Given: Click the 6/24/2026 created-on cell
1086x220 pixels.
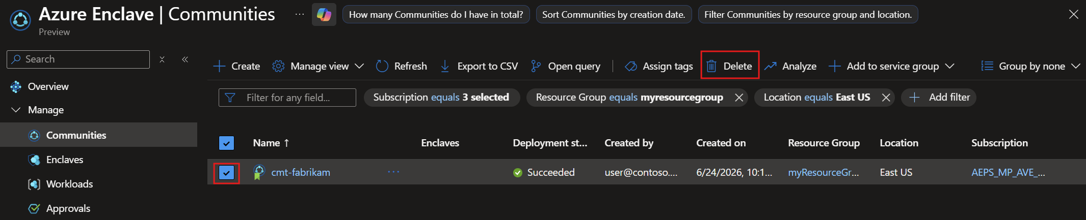Looking at the screenshot, I should click(x=734, y=173).
